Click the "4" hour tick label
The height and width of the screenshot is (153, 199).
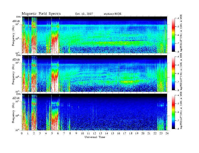[x=46, y=133]
